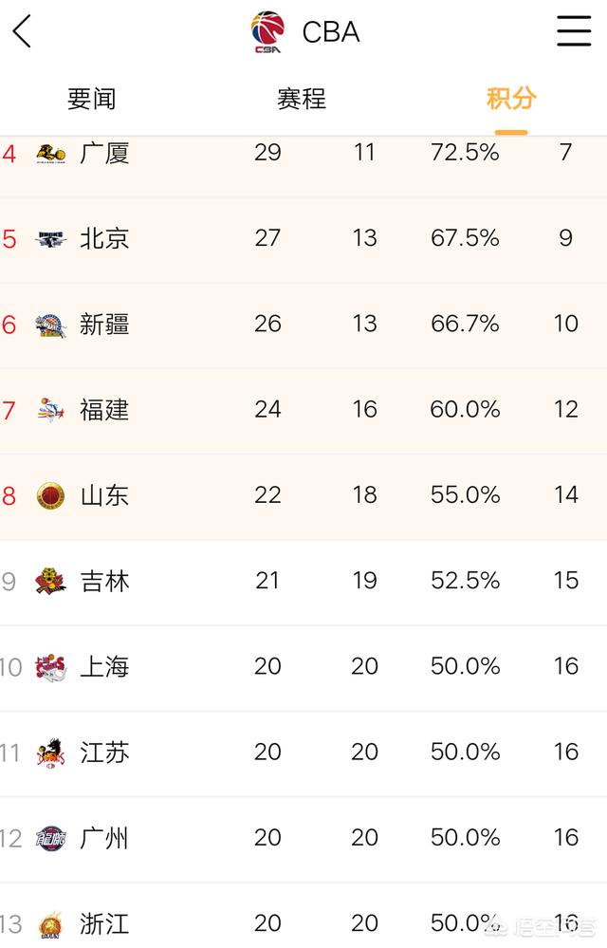Viewport: 607px width, 948px height.
Task: Select the 广州 team logo
Action: coord(50,839)
